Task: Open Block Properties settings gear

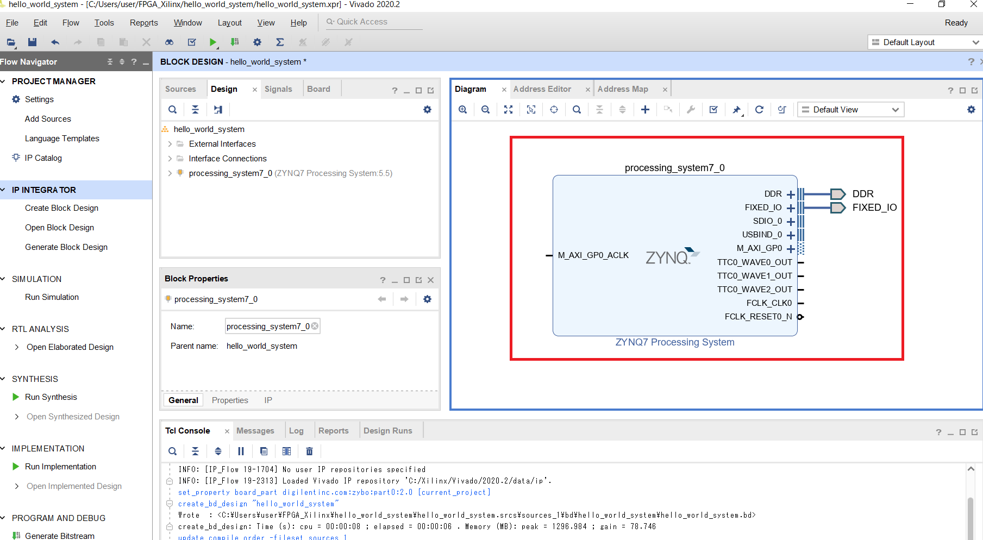Action: point(427,299)
